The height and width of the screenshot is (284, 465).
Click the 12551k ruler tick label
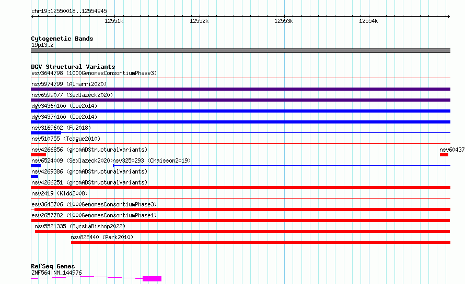[x=114, y=21]
